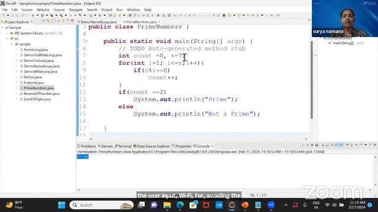Open the Debug button dropdown arrow

pyautogui.click(x=37, y=15)
